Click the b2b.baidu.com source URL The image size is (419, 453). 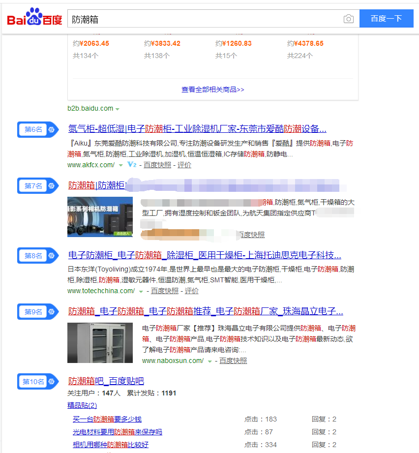pyautogui.click(x=90, y=108)
